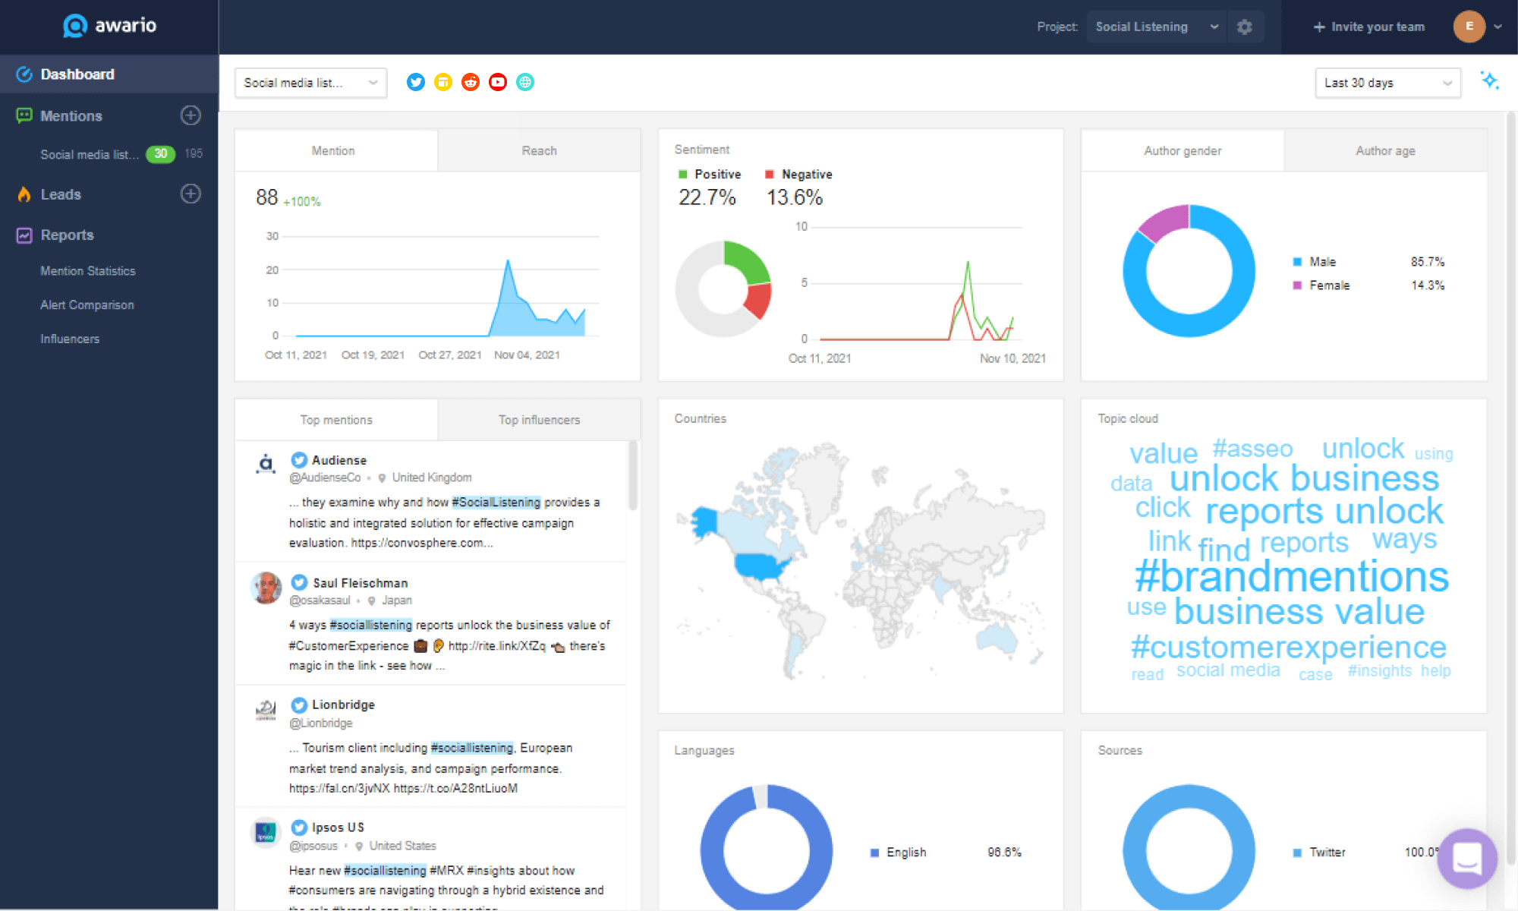Select the Twitter source filter icon

coord(415,82)
